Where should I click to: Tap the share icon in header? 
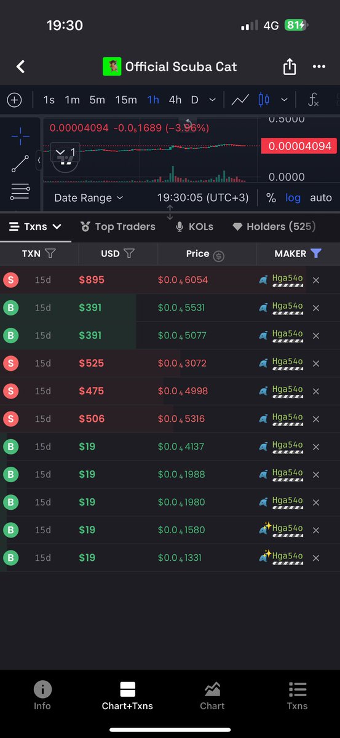[290, 66]
